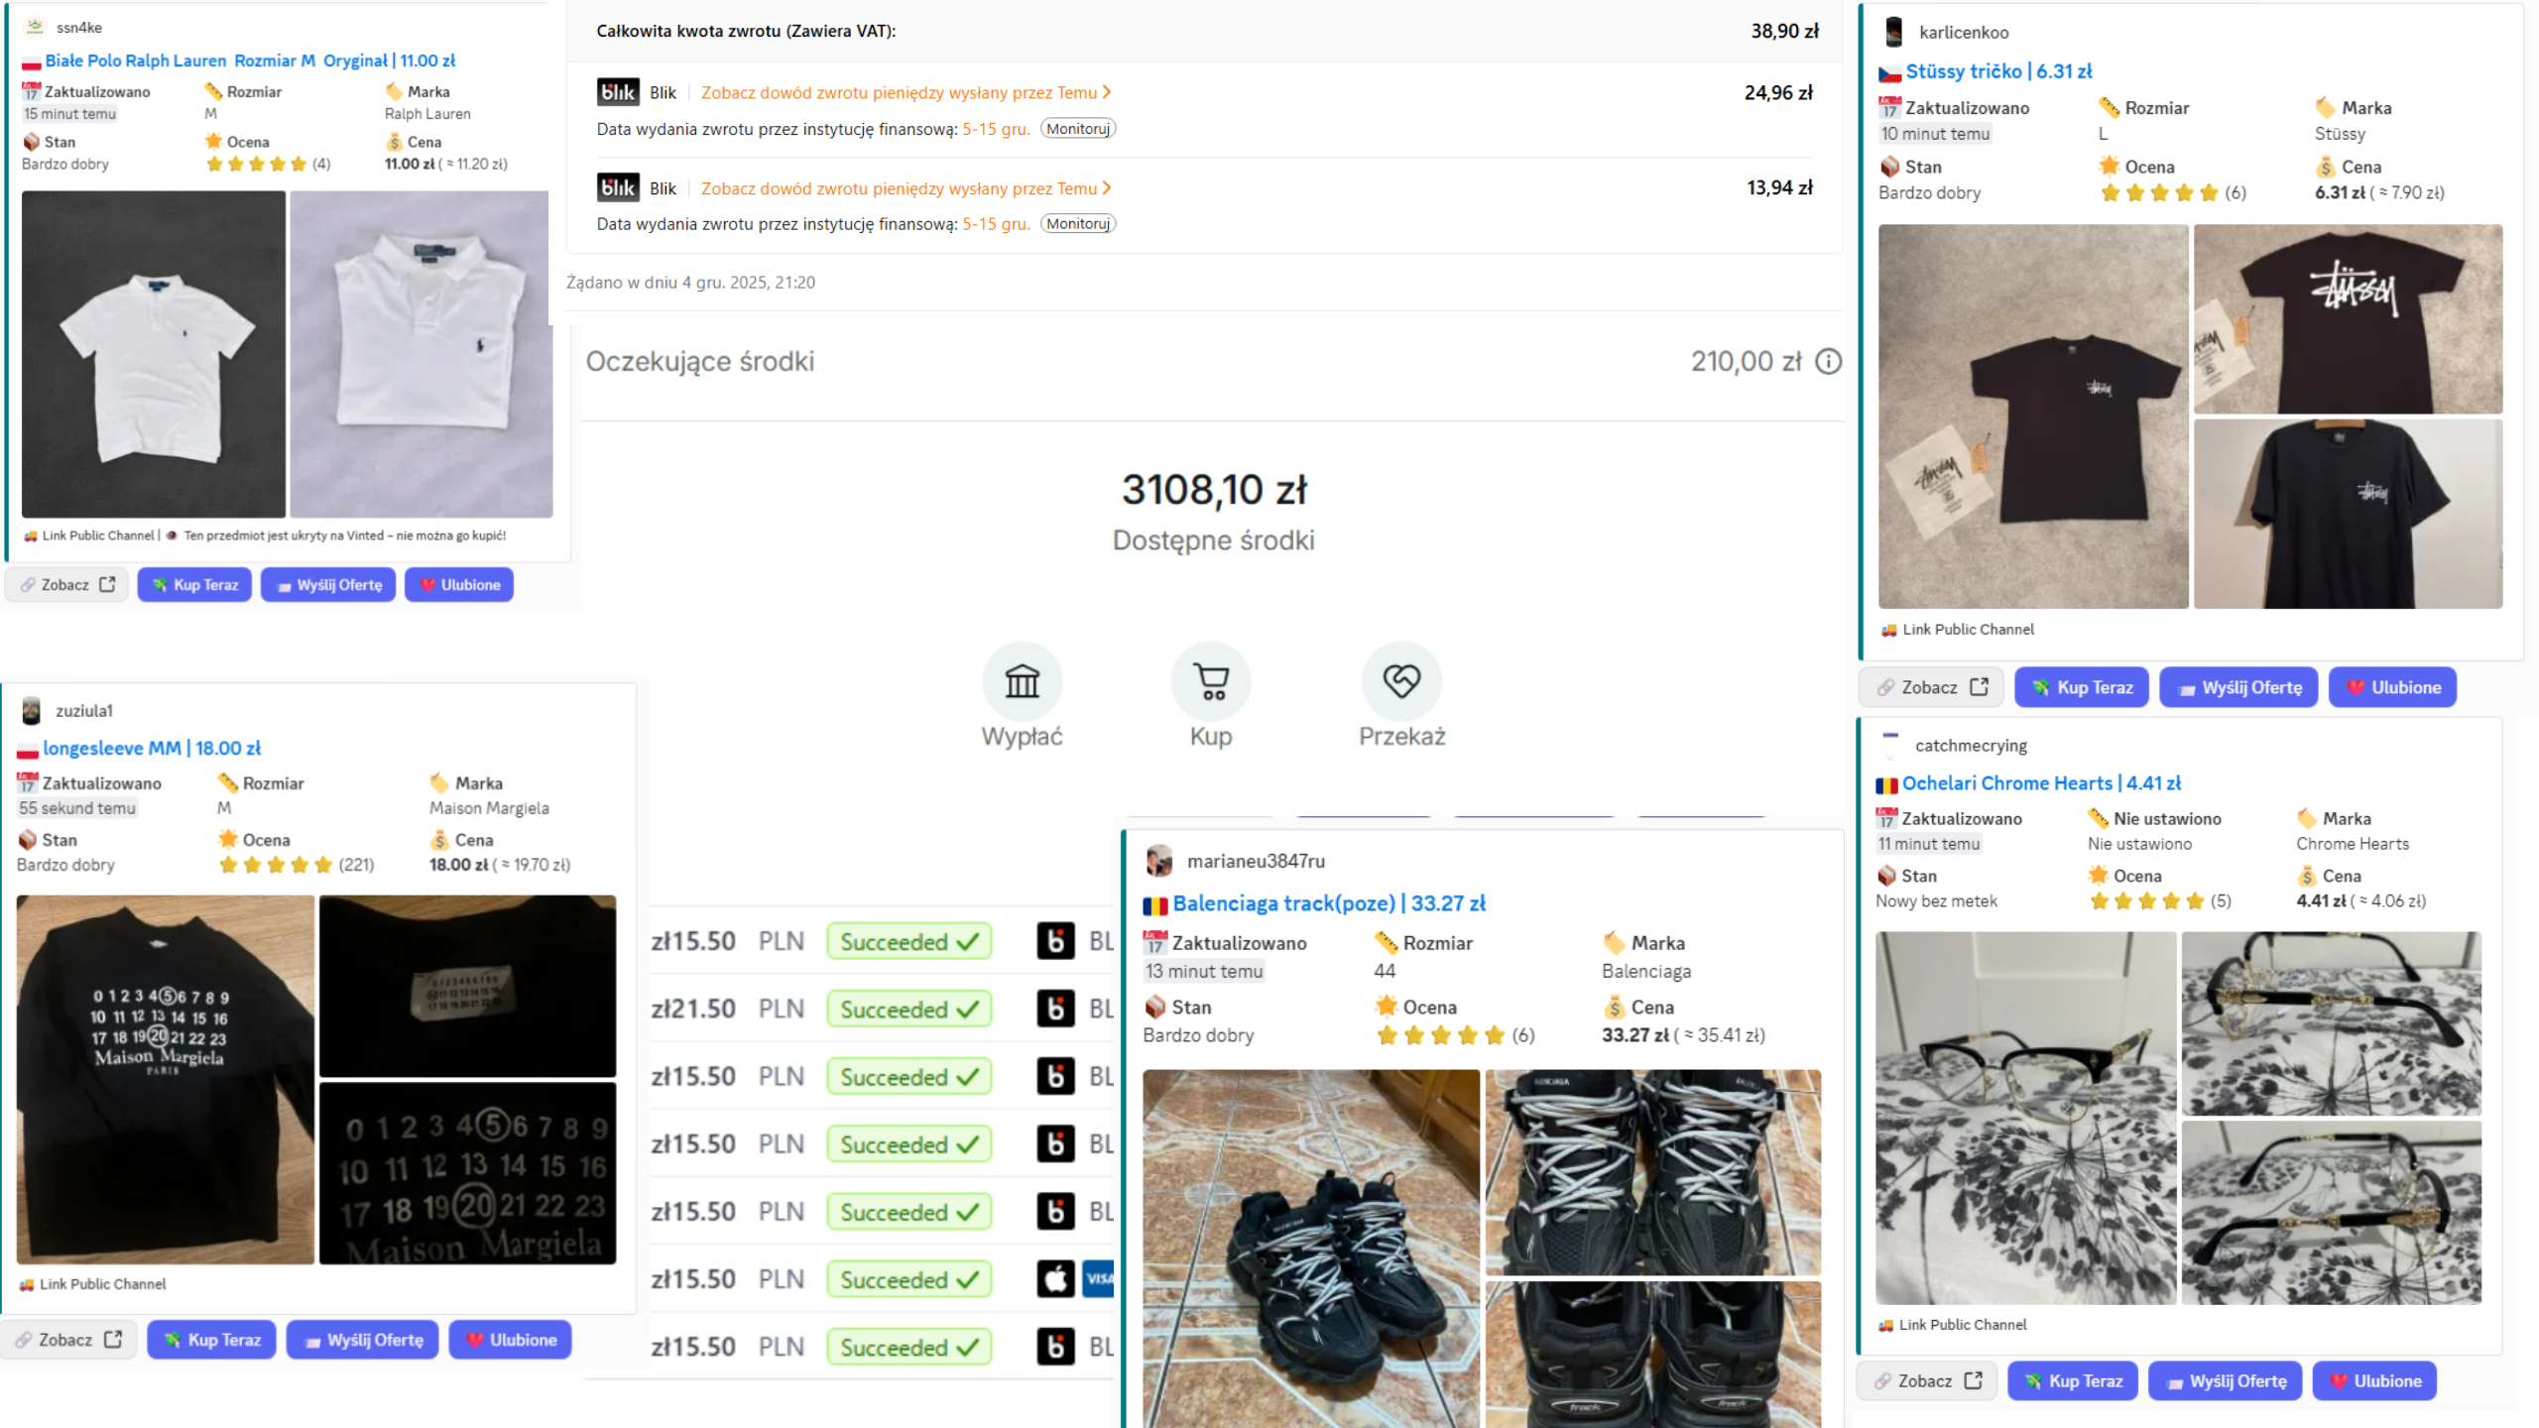Viewport: 2539px width, 1428px height.
Task: Click the Przekaż heart handshake icon
Action: click(x=1401, y=681)
